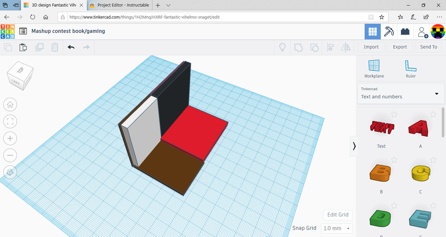446x237 pixels.
Task: Select the Workplane tool
Action: (374, 69)
